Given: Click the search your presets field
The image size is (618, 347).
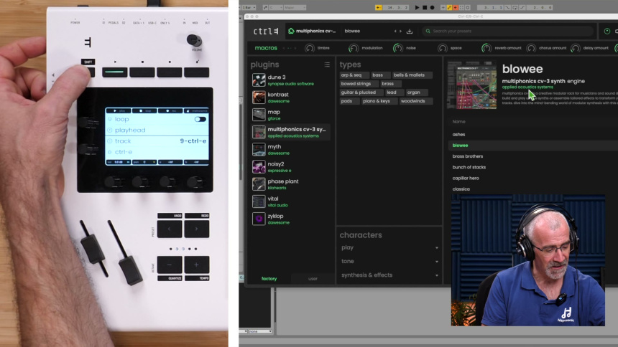Looking at the screenshot, I should (x=509, y=31).
